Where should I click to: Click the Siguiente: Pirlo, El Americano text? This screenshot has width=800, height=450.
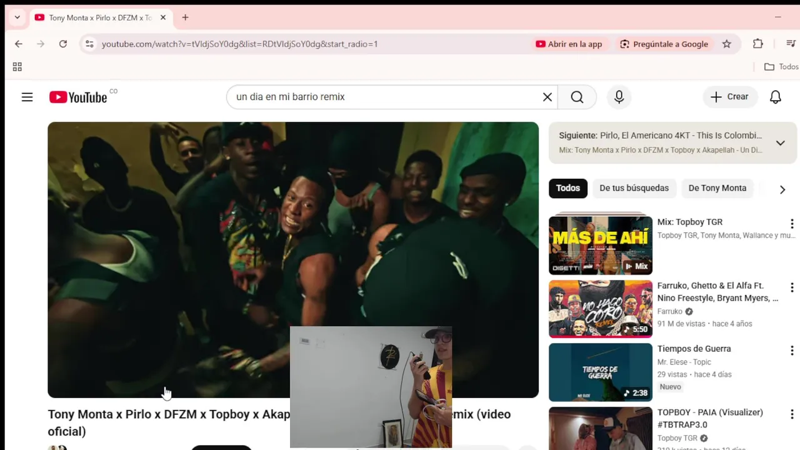pyautogui.click(x=661, y=136)
